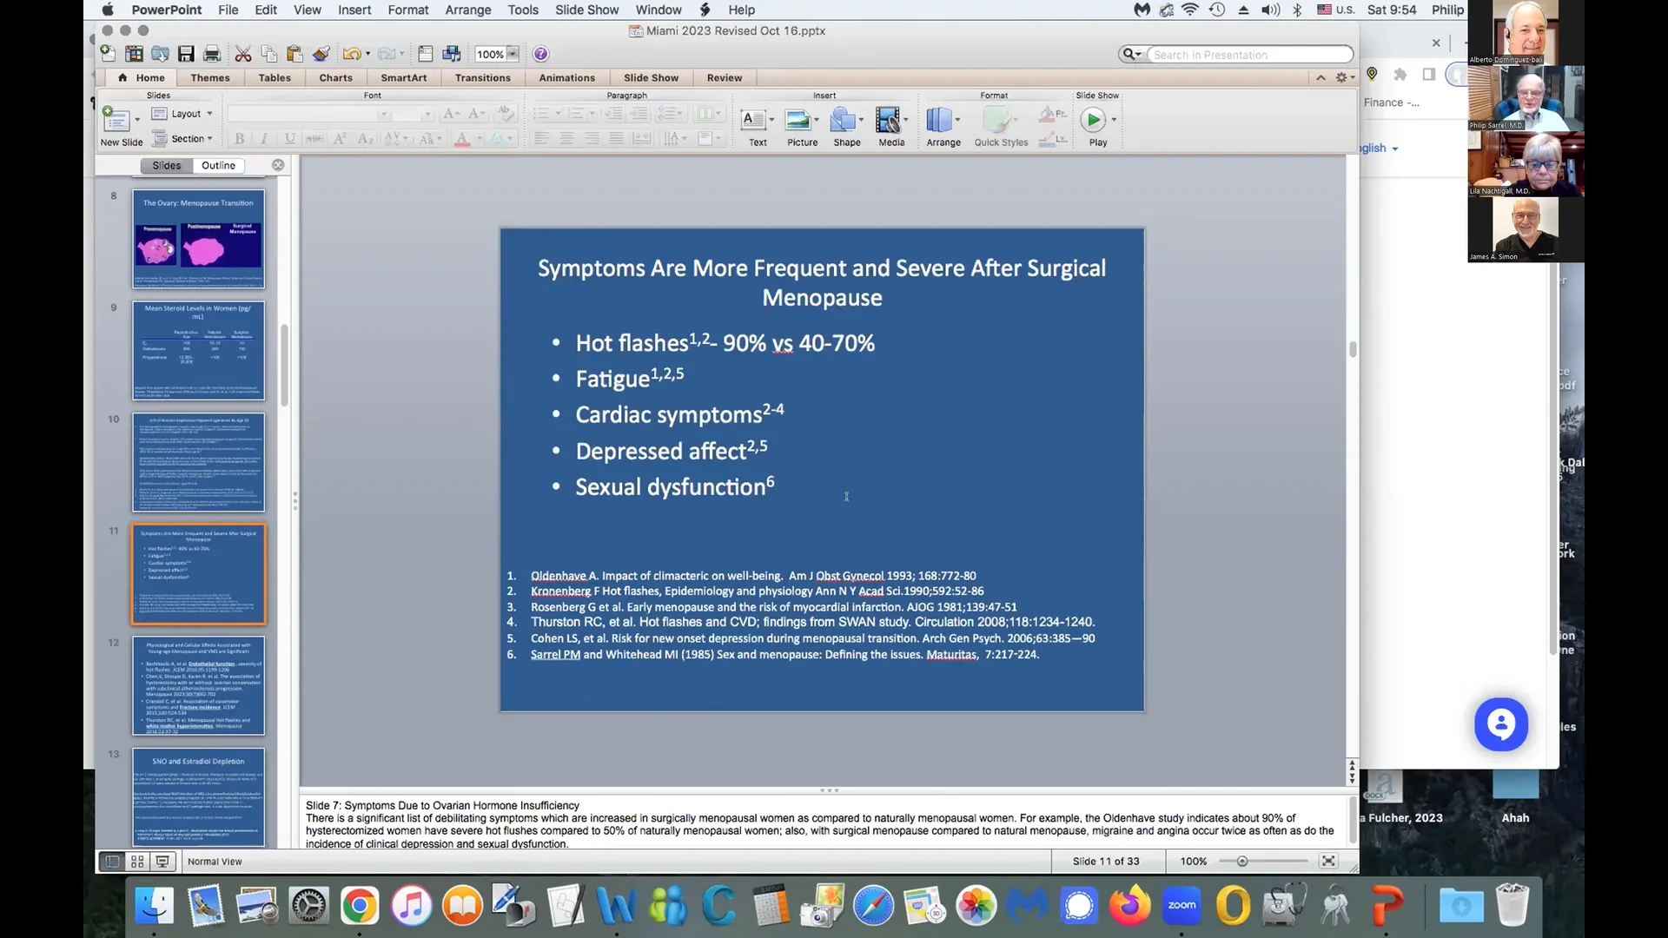Close the slides pane with x button
1668x938 pixels.
[x=278, y=165]
